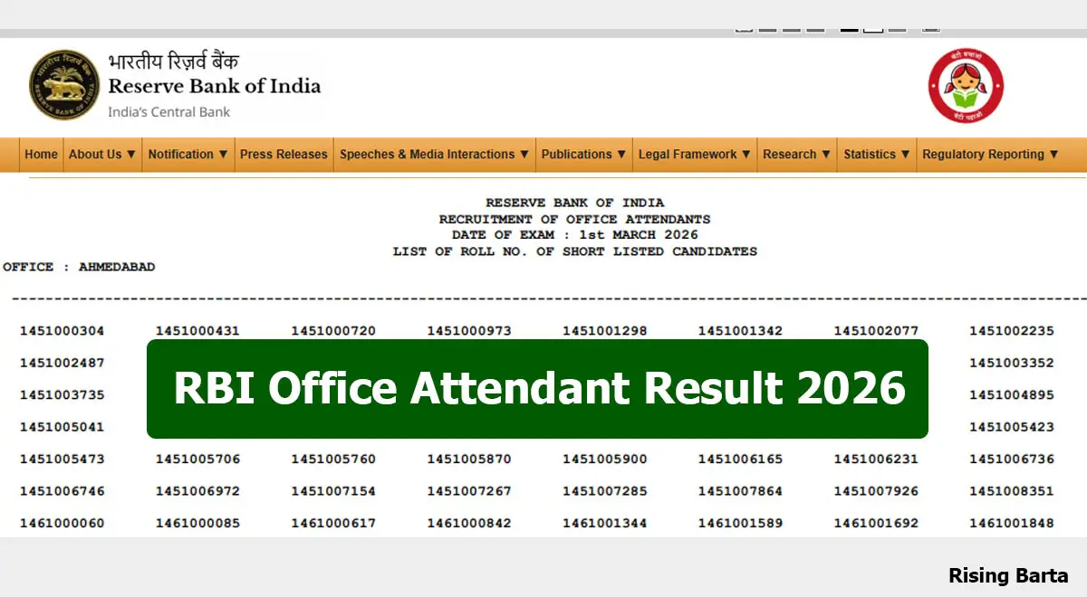Select roll number 1451005870
The height and width of the screenshot is (597, 1087).
point(469,460)
